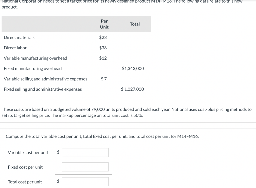Click the $12 variable overhead value
Screen dimensions: 256x188
tap(103, 58)
